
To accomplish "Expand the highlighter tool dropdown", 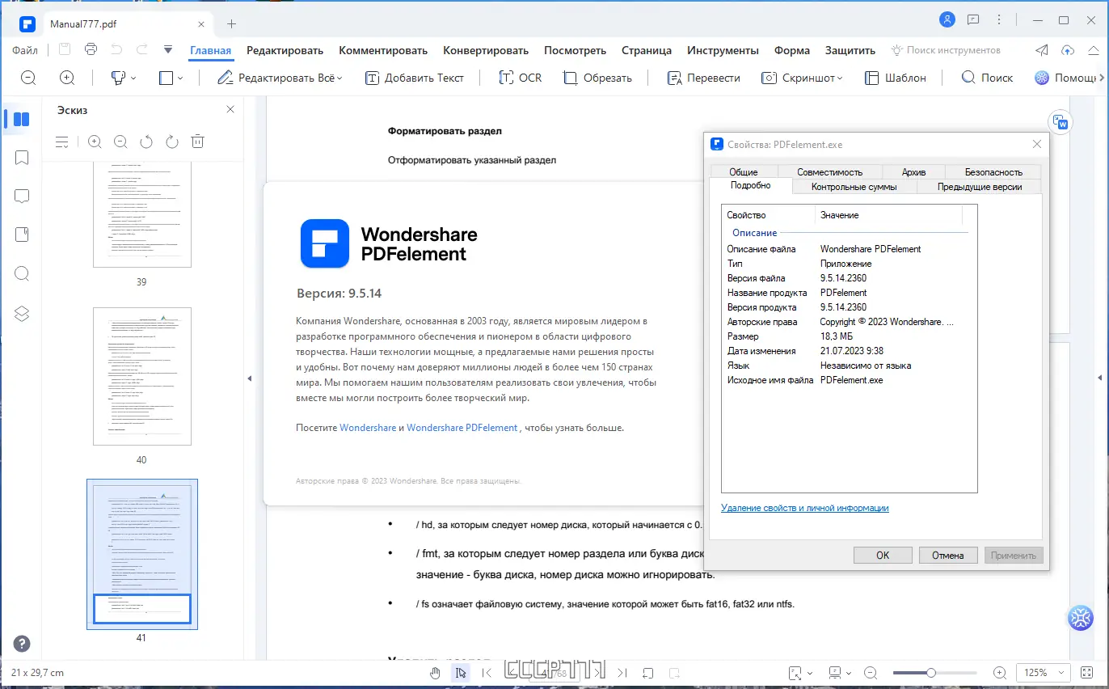I will [133, 78].
